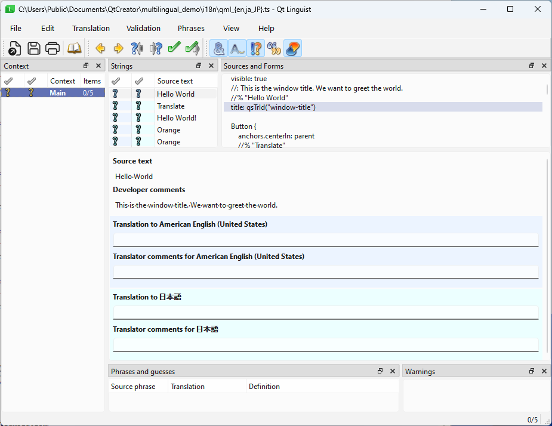Toggle ending punctuation validation button
The width and height of the screenshot is (552, 426).
click(x=256, y=48)
